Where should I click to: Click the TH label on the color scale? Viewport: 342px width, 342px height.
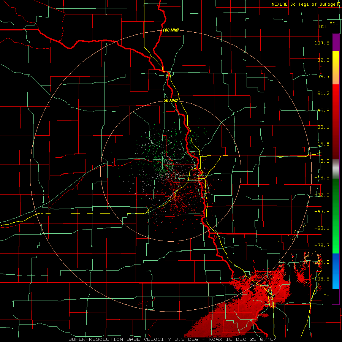(x=326, y=296)
